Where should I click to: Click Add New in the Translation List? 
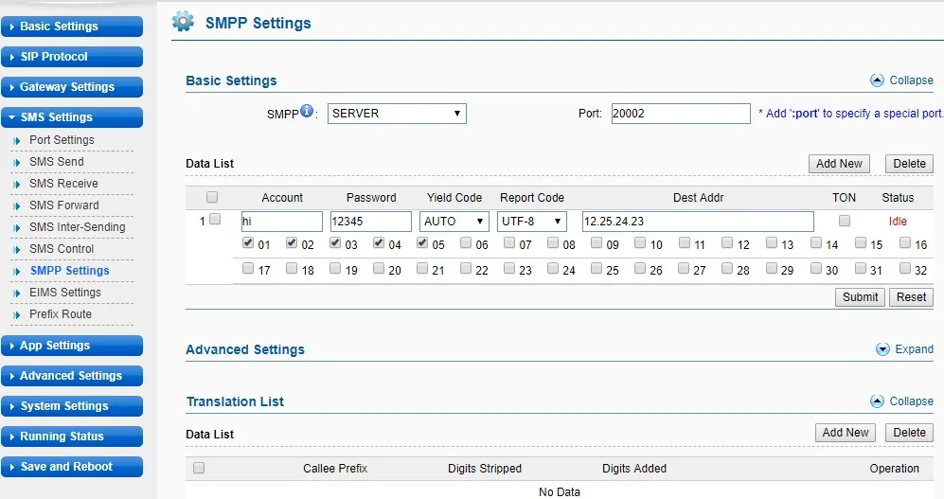coord(845,433)
